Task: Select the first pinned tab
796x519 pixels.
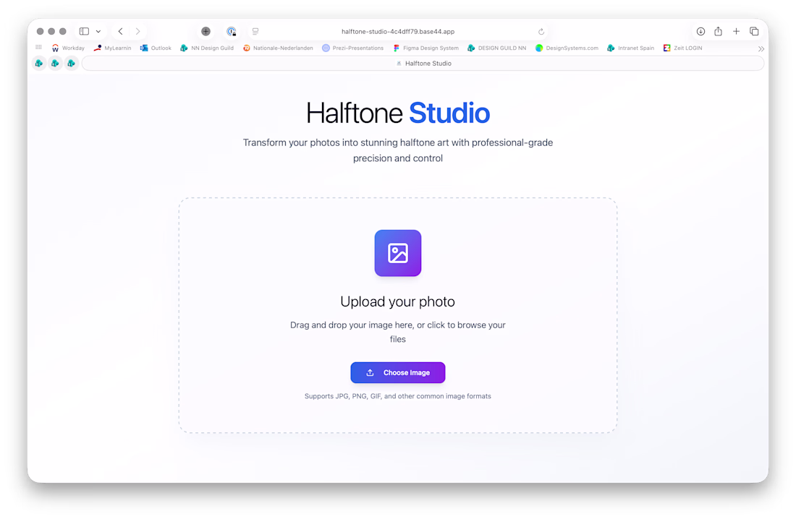Action: pos(38,64)
